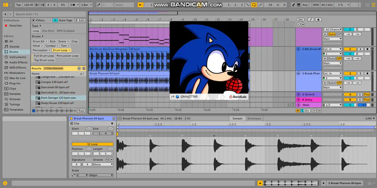
Task: Click the 2 80s Drum M track color header
Action: tap(309, 58)
